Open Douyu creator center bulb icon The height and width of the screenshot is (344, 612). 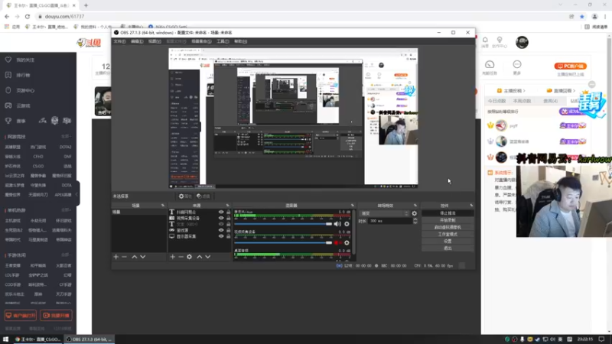(500, 40)
